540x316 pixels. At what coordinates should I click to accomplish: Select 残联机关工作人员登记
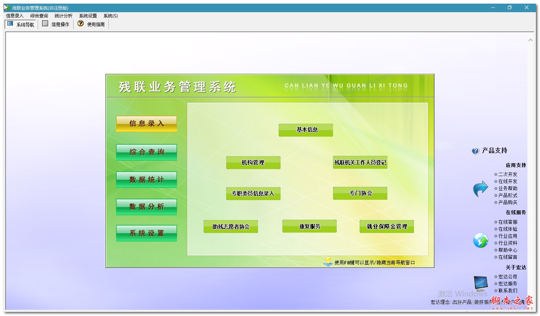point(360,162)
